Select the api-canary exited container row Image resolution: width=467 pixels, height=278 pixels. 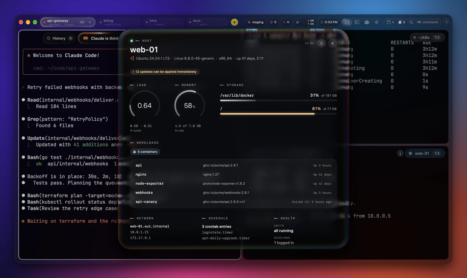(233, 202)
